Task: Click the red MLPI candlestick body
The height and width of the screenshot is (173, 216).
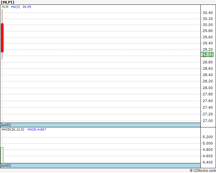Action: (x=2, y=38)
